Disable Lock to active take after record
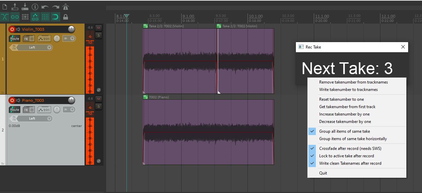Viewport: 422px width, 193px height. pyautogui.click(x=346, y=156)
